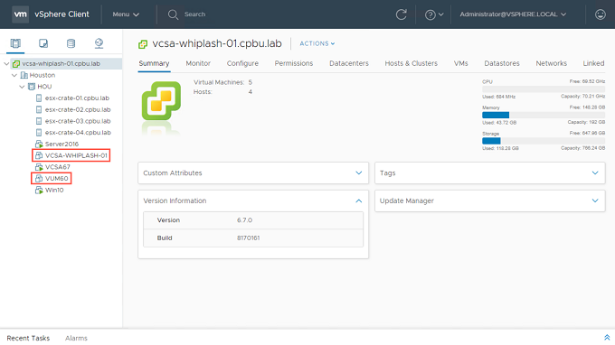Open the Datacenters tab
The width and height of the screenshot is (615, 345).
349,63
